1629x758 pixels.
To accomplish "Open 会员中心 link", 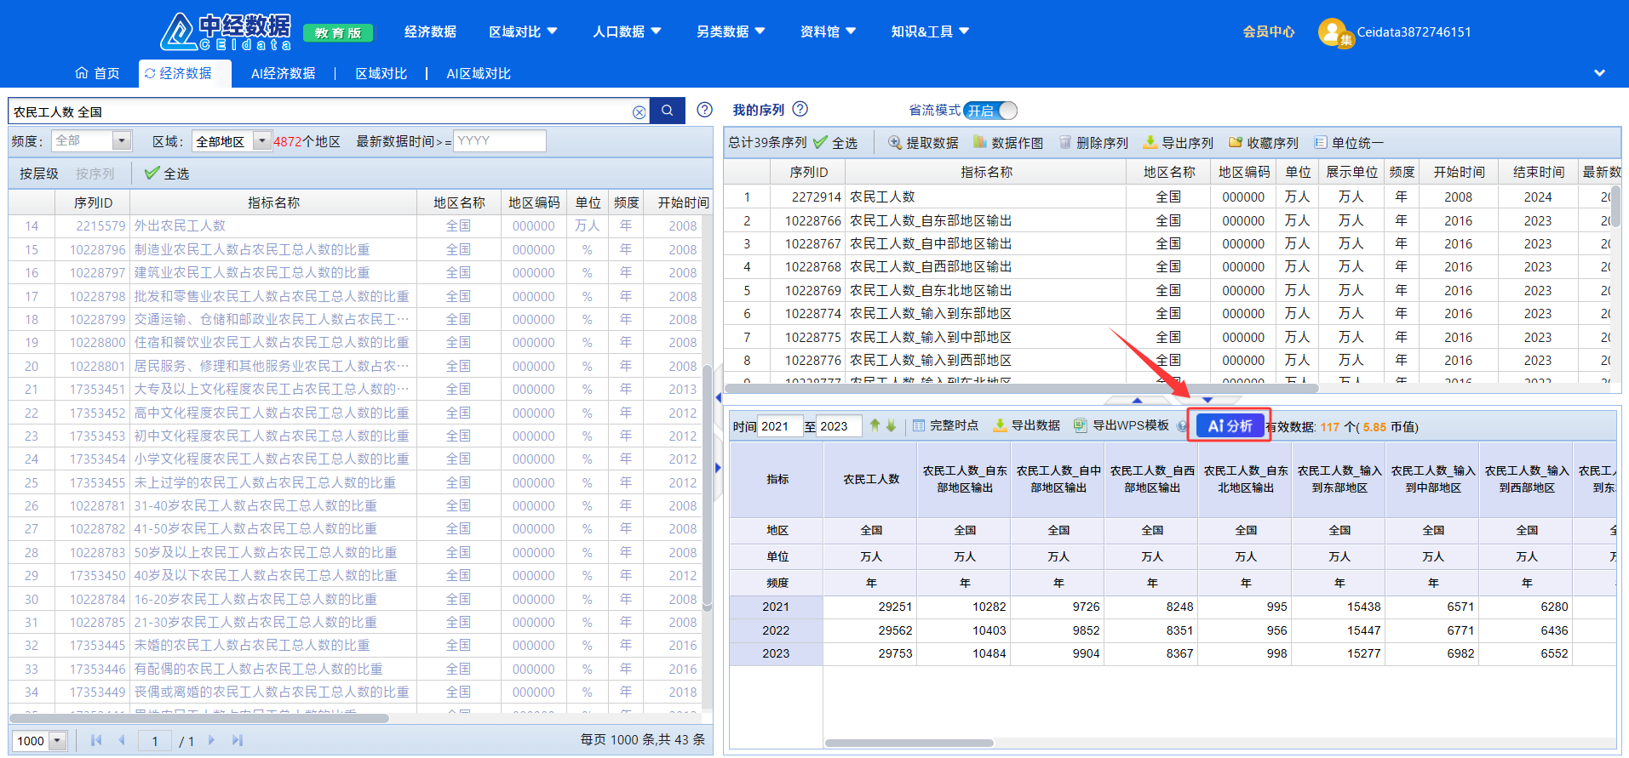I will coord(1268,31).
